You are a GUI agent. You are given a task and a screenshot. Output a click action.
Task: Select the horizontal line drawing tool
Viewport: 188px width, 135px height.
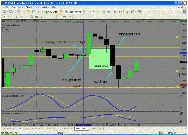click(x=21, y=17)
